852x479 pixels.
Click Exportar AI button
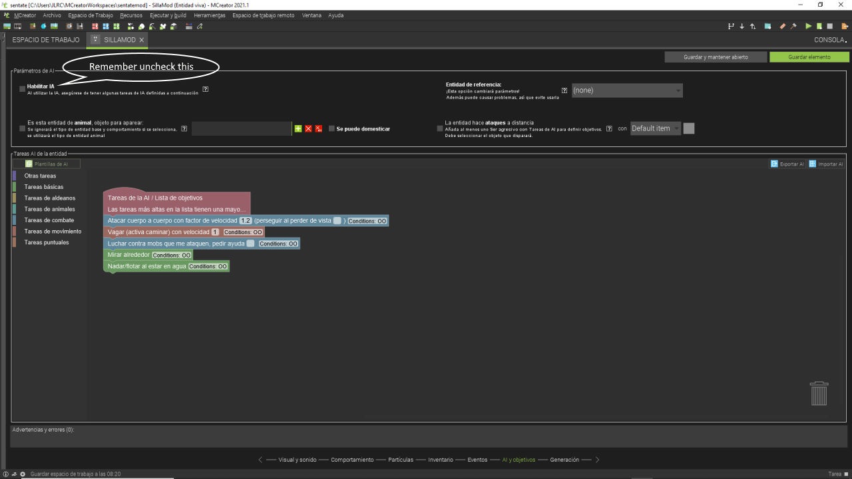(x=787, y=164)
